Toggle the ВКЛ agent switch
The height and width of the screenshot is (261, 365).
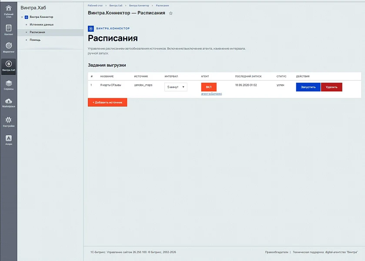tap(209, 87)
